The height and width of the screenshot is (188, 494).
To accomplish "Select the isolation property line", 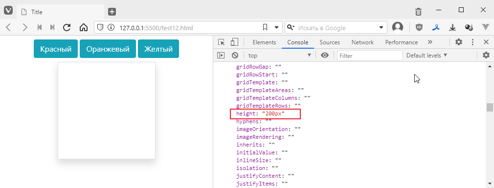I will tap(257, 168).
